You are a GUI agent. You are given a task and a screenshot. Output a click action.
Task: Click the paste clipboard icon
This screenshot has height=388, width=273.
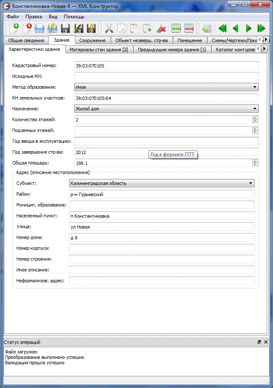[135, 28]
